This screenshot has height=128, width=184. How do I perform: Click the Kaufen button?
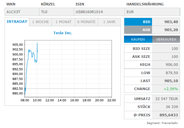pyautogui.click(x=138, y=39)
